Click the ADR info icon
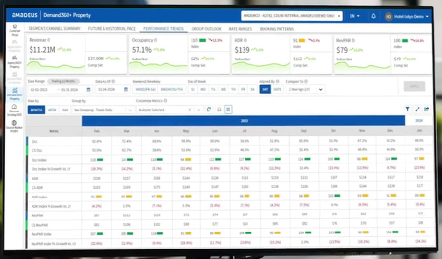The image size is (442, 259). coord(245,40)
